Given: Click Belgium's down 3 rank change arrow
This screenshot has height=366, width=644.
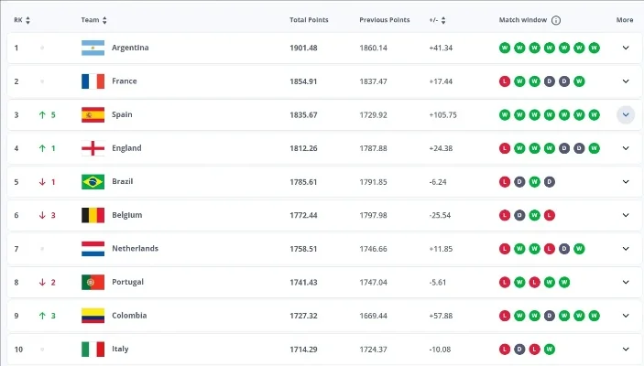Looking at the screenshot, I should coord(42,215).
